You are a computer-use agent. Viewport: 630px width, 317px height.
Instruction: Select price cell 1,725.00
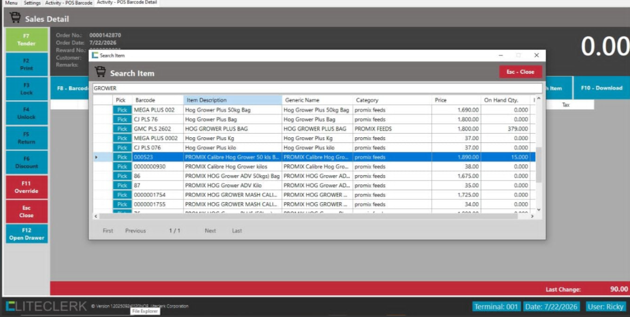click(456, 195)
